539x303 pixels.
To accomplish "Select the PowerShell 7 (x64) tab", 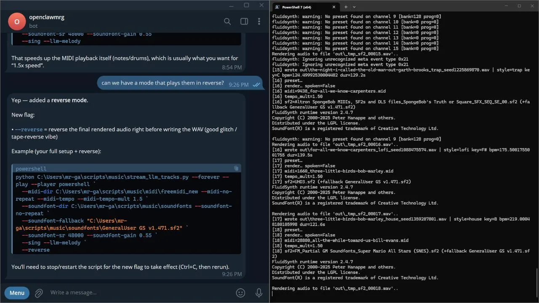I will pos(305,7).
